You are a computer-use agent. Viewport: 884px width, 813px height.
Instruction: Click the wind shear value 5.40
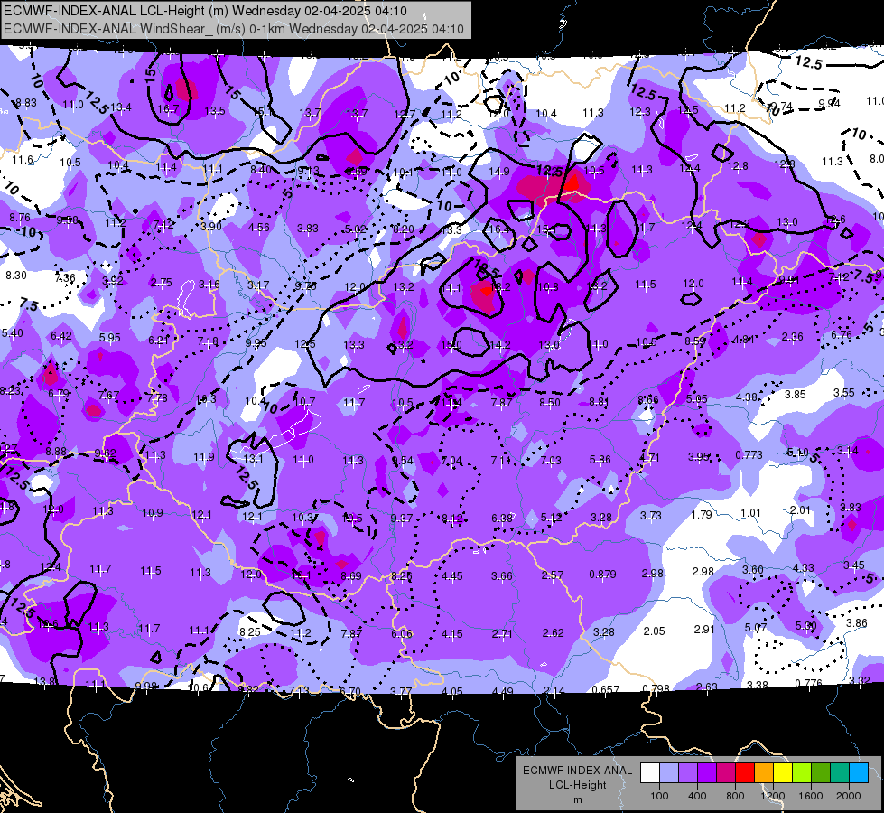coord(13,332)
